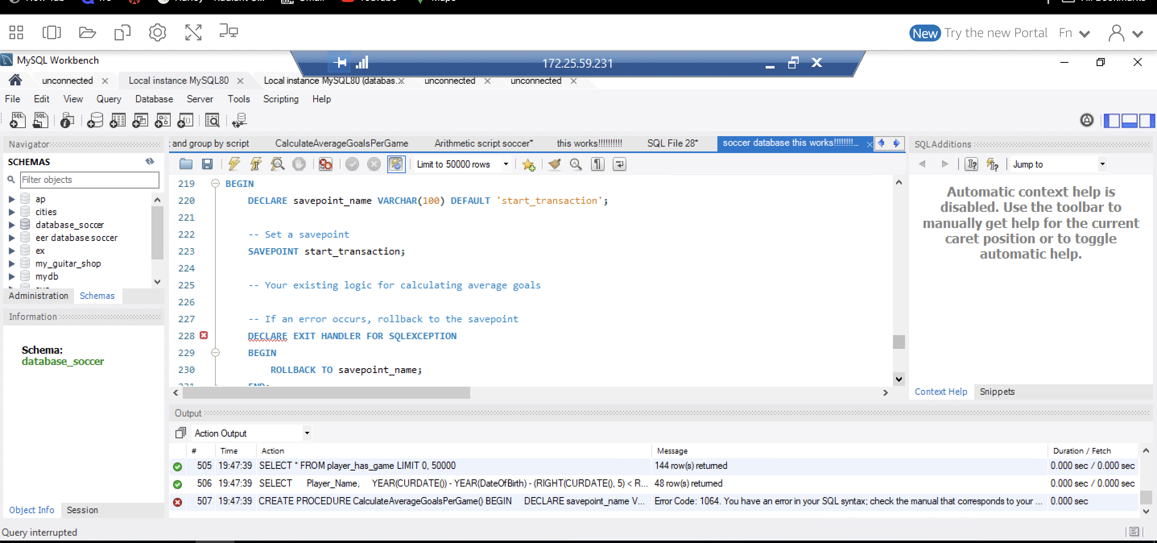This screenshot has height=543, width=1157.
Task: Execute the SQL script with the lightning icon
Action: tap(233, 164)
